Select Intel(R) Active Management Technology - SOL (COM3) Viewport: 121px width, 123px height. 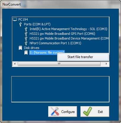click(68, 29)
